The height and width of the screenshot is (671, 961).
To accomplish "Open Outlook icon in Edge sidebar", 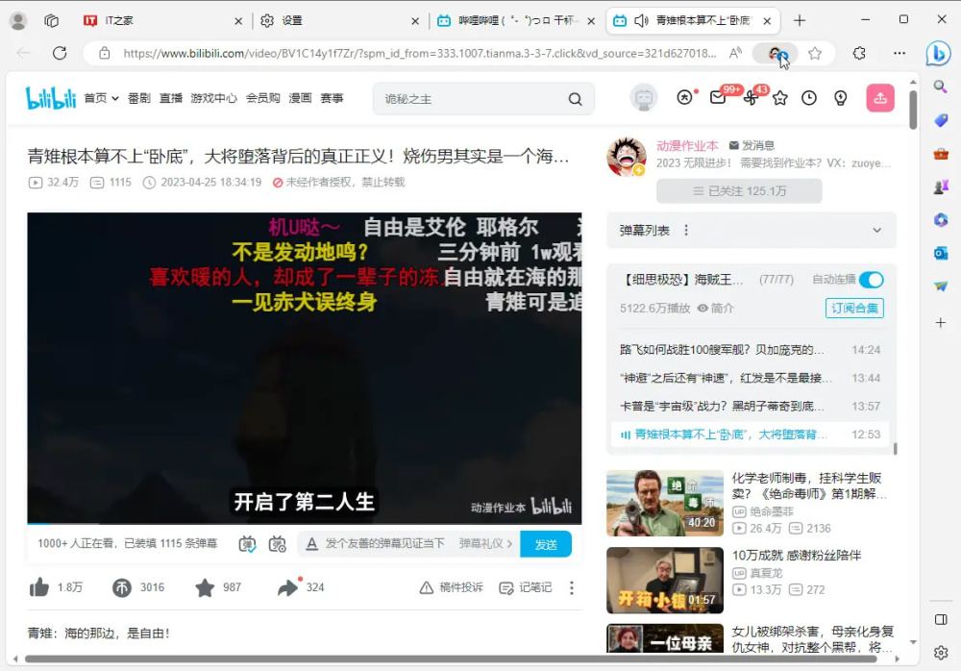I will click(x=940, y=253).
